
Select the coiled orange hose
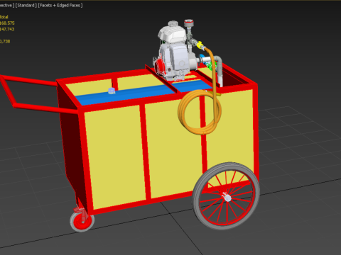(x=200, y=112)
